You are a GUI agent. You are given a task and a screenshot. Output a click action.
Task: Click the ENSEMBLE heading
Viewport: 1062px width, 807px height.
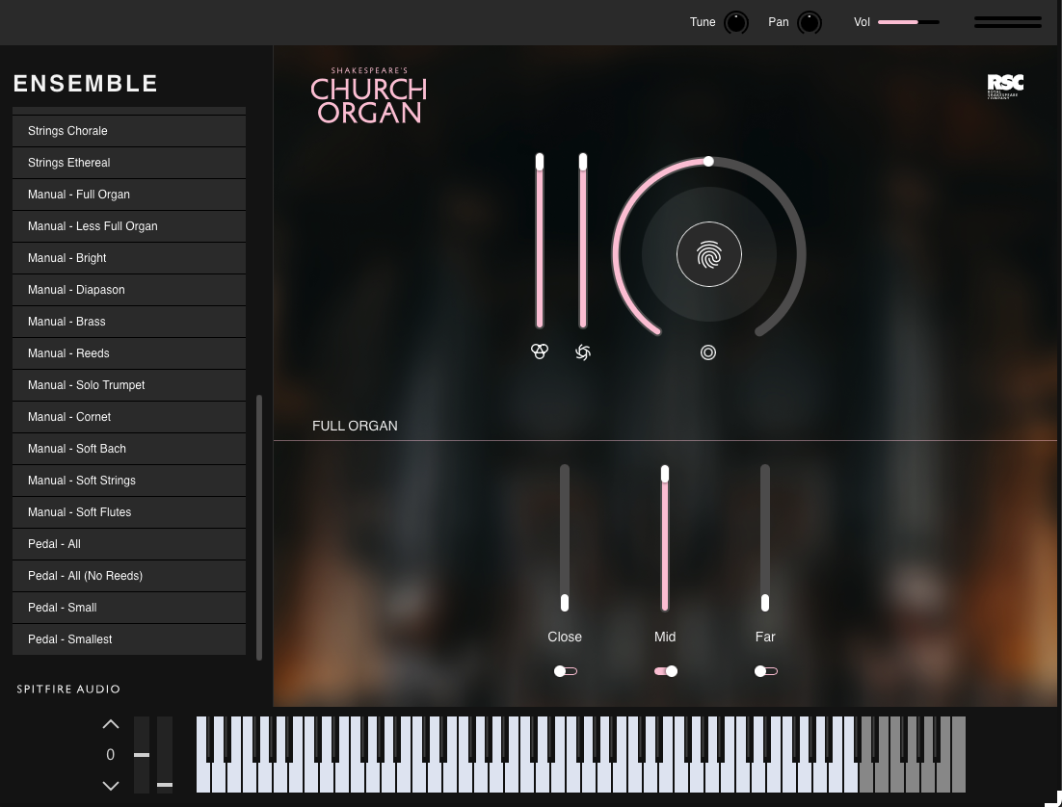click(x=86, y=84)
